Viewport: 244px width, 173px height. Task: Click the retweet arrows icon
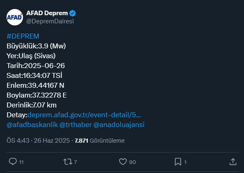click(x=68, y=162)
